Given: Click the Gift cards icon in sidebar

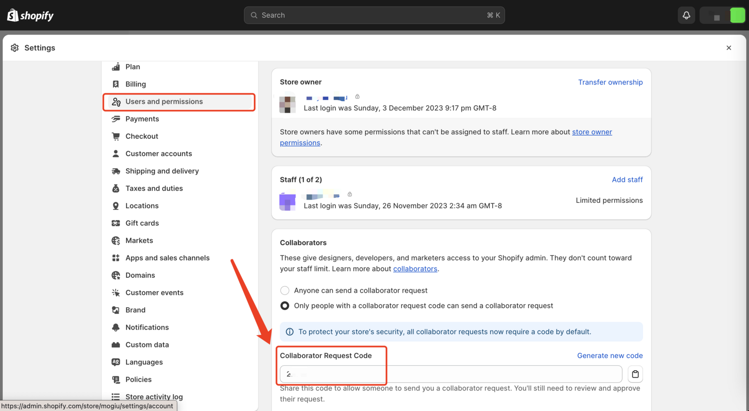Looking at the screenshot, I should pyautogui.click(x=116, y=223).
